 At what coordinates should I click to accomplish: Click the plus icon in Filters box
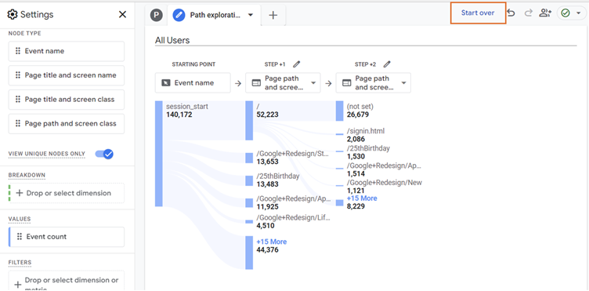[x=18, y=285]
